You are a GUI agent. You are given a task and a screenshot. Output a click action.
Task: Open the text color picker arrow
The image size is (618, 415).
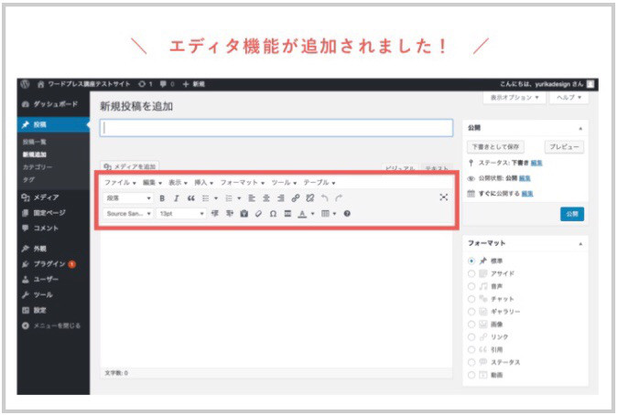coord(313,214)
